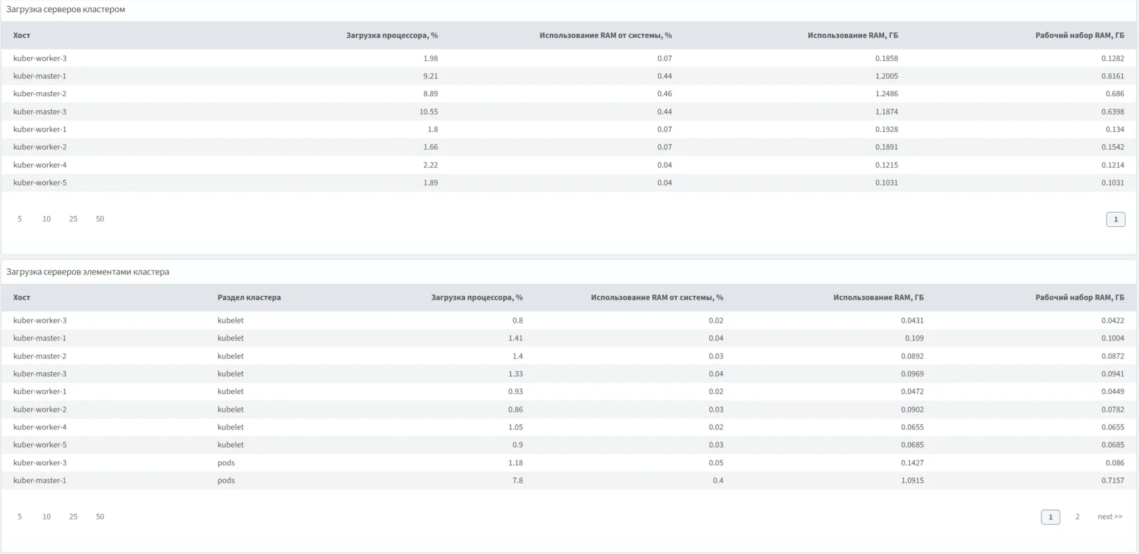Screen dimensions: 1139x554
Task: Select page 1 in bottom table pagination
Action: [x=1050, y=517]
